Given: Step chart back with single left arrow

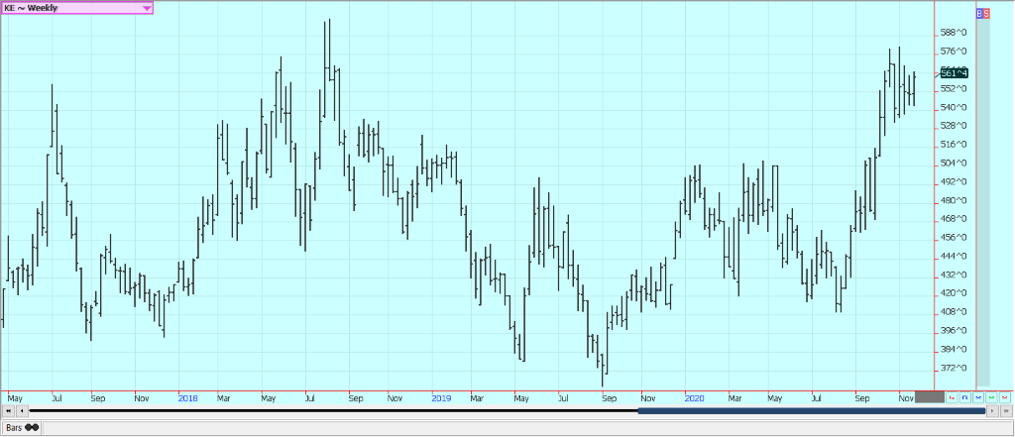Looking at the screenshot, I should coord(23,410).
